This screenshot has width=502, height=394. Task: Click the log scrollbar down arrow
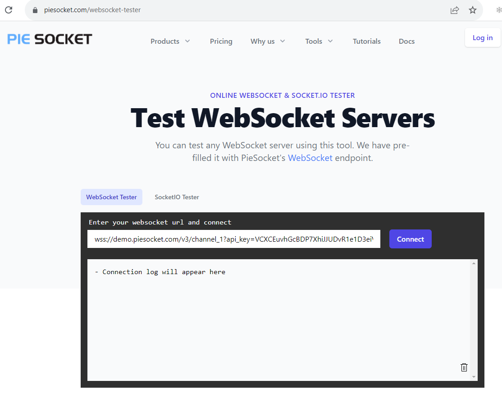(474, 376)
